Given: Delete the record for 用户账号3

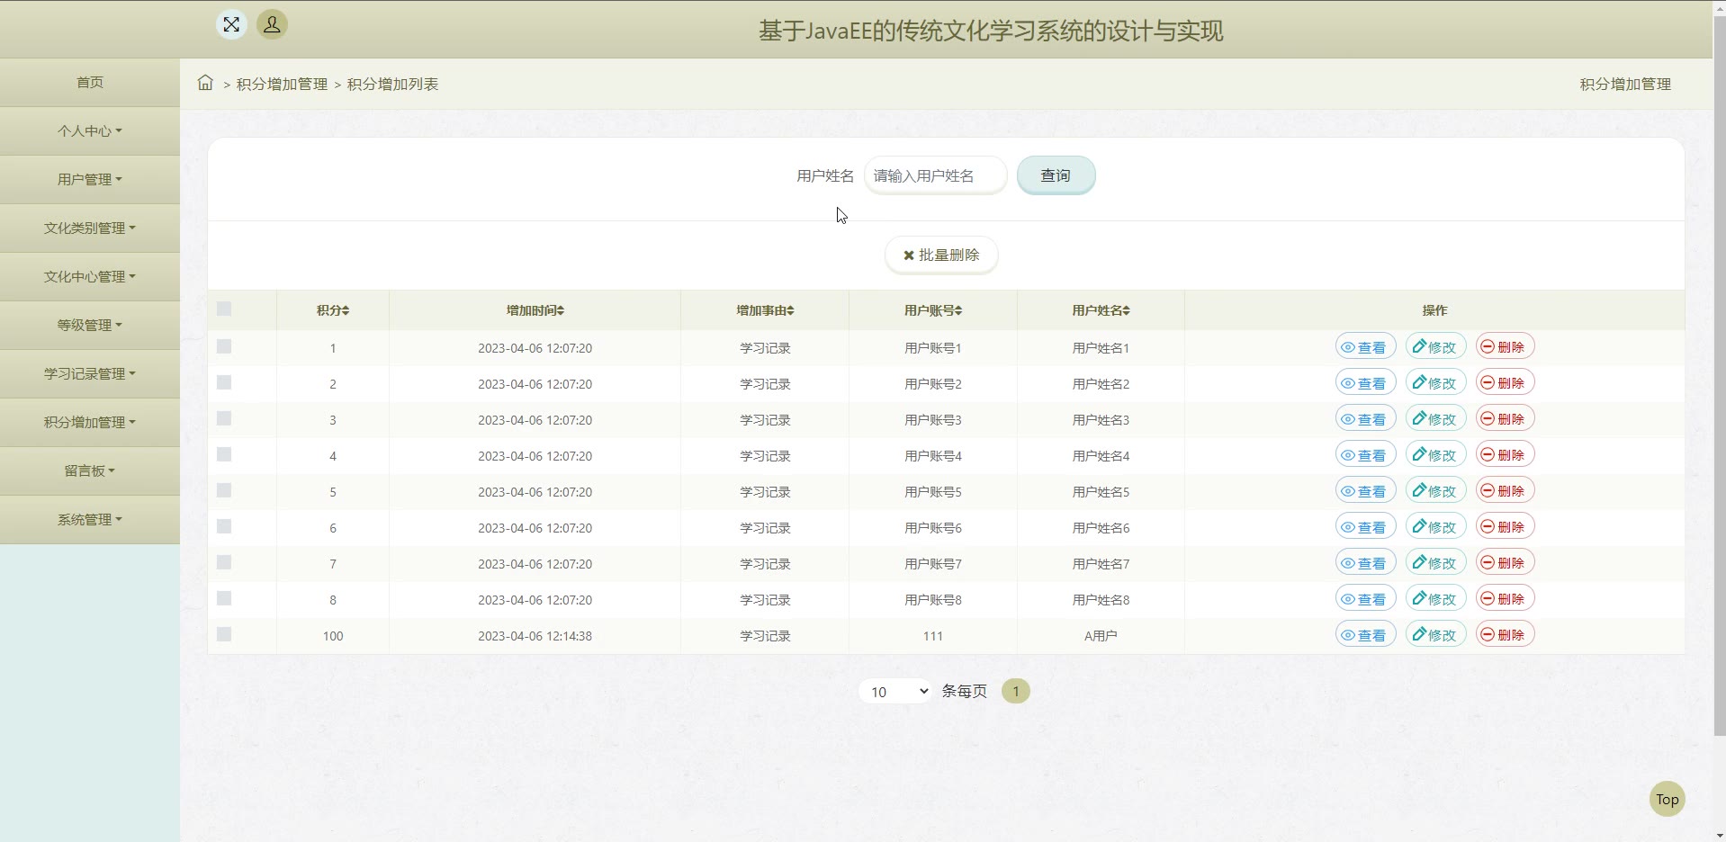Looking at the screenshot, I should pyautogui.click(x=1505, y=418).
